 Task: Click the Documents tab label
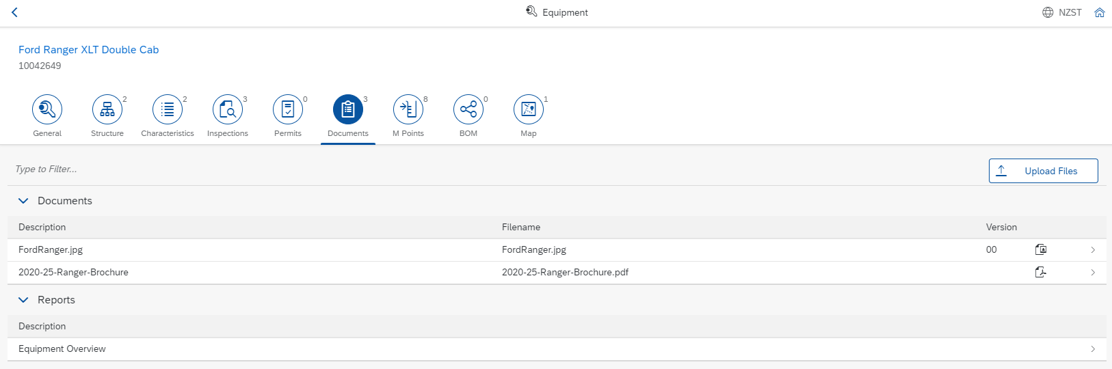pyautogui.click(x=348, y=133)
